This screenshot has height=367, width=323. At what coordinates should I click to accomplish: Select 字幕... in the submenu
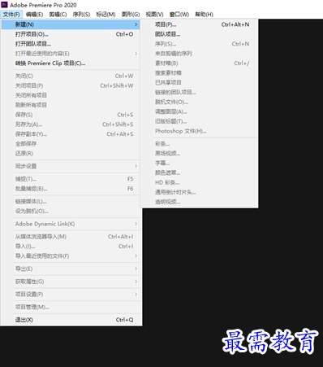(x=199, y=164)
